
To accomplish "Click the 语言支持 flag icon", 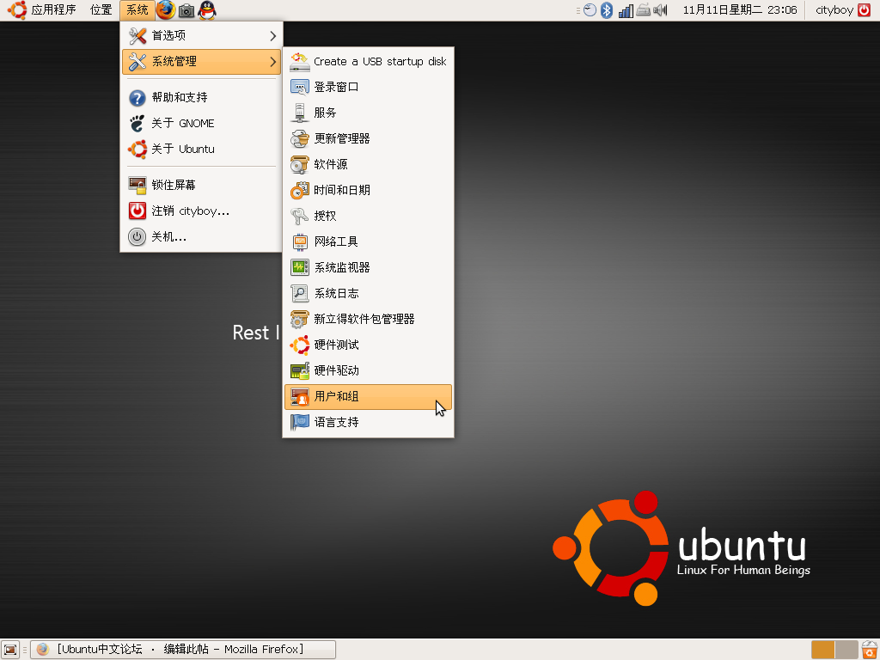I will pyautogui.click(x=300, y=422).
